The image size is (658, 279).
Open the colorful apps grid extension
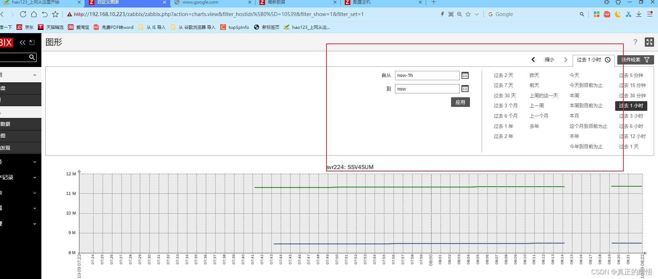596,14
